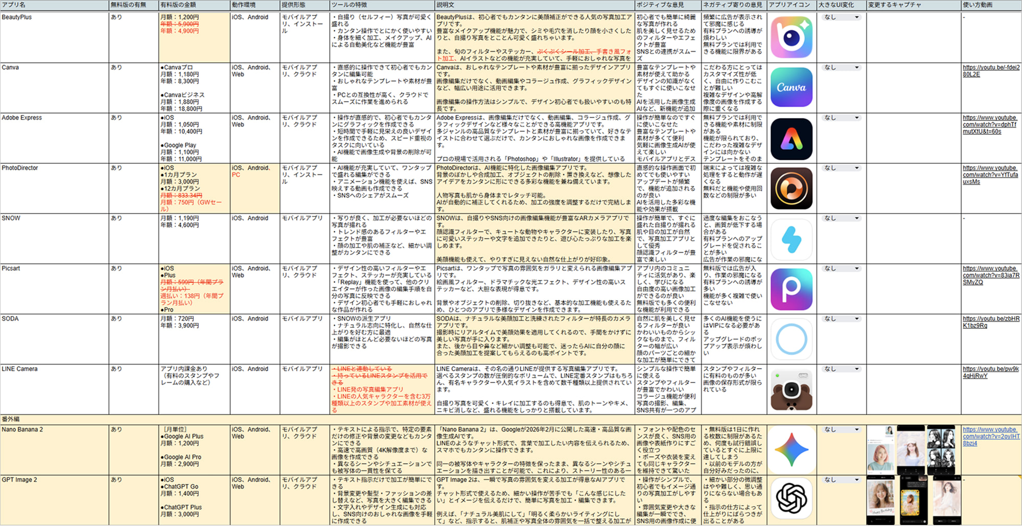Open the UI change dropdown for Picsart
Viewport: 1022px width, 526px height.
[x=841, y=268]
